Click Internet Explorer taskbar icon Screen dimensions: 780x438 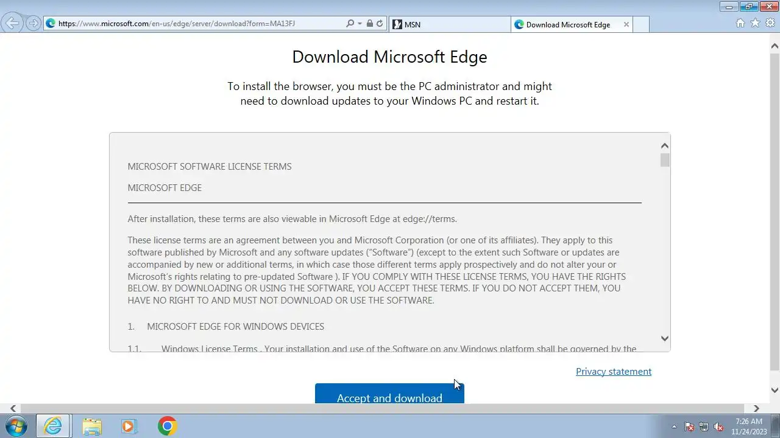(53, 426)
